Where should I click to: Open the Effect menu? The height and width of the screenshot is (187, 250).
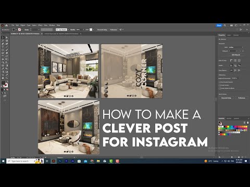coord(40,25)
